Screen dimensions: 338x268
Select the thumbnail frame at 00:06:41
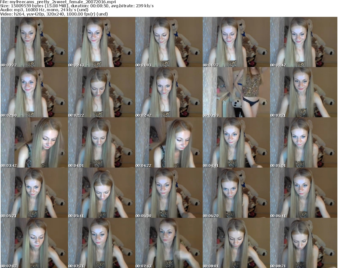point(304,193)
